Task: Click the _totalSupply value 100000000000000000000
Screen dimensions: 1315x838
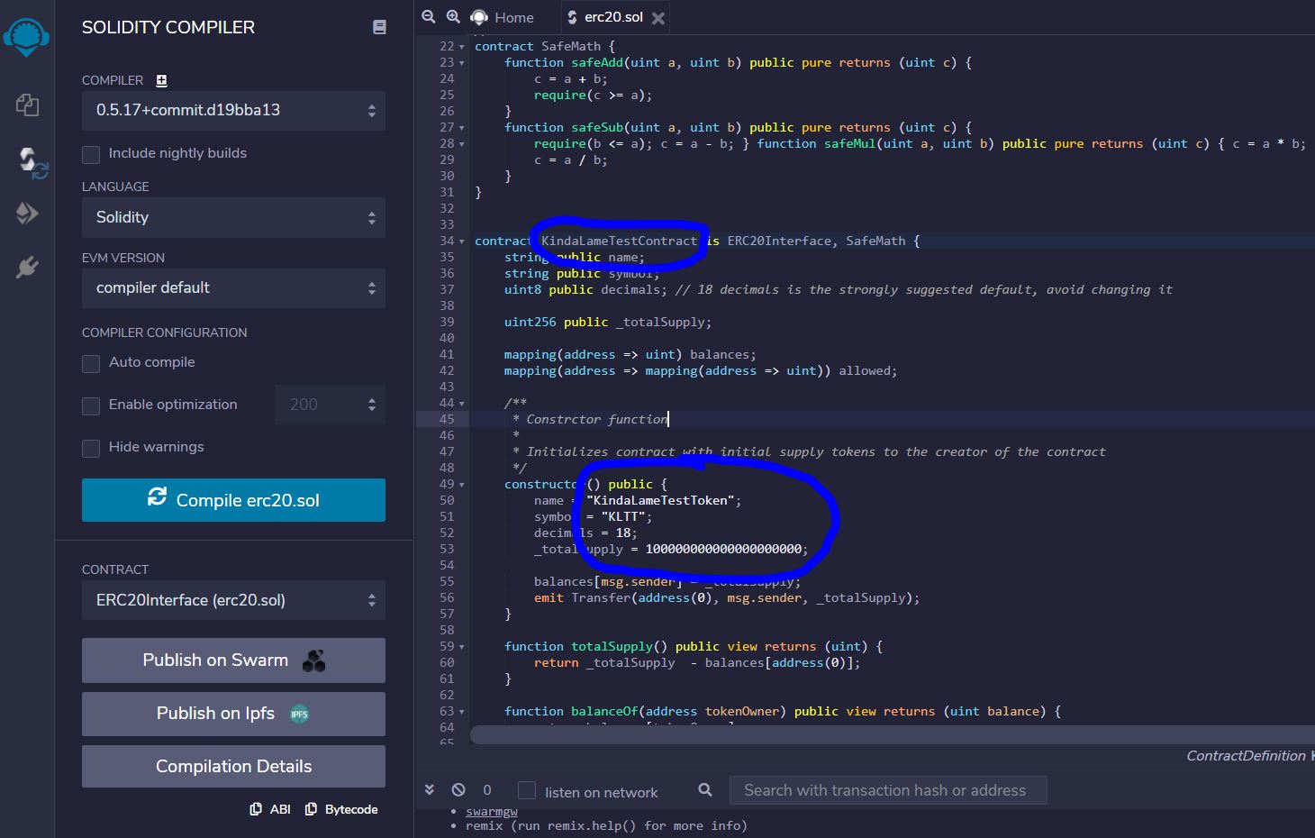Action: click(723, 549)
